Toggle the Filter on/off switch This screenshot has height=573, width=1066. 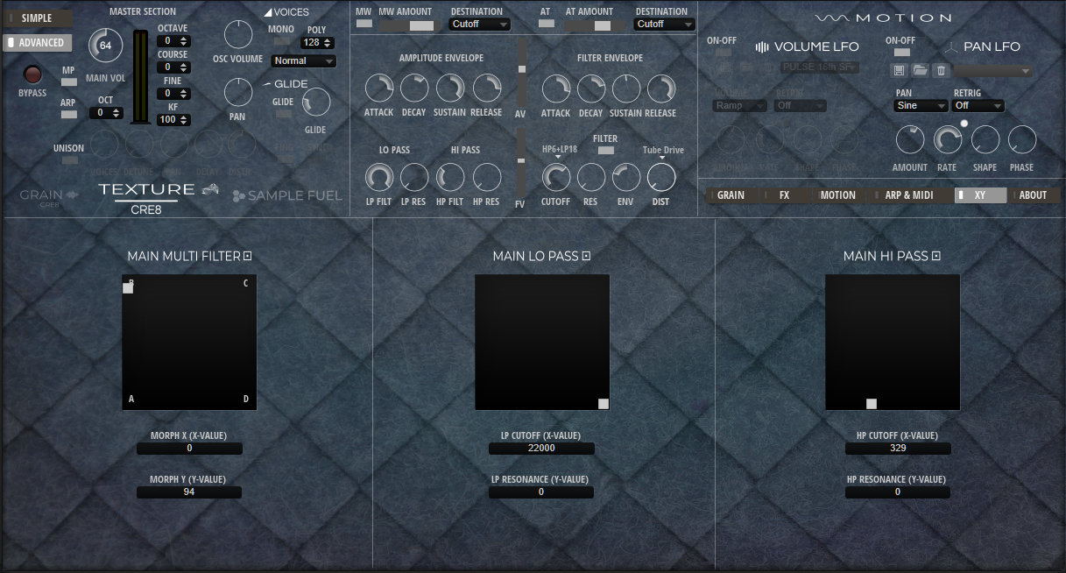pyautogui.click(x=605, y=151)
